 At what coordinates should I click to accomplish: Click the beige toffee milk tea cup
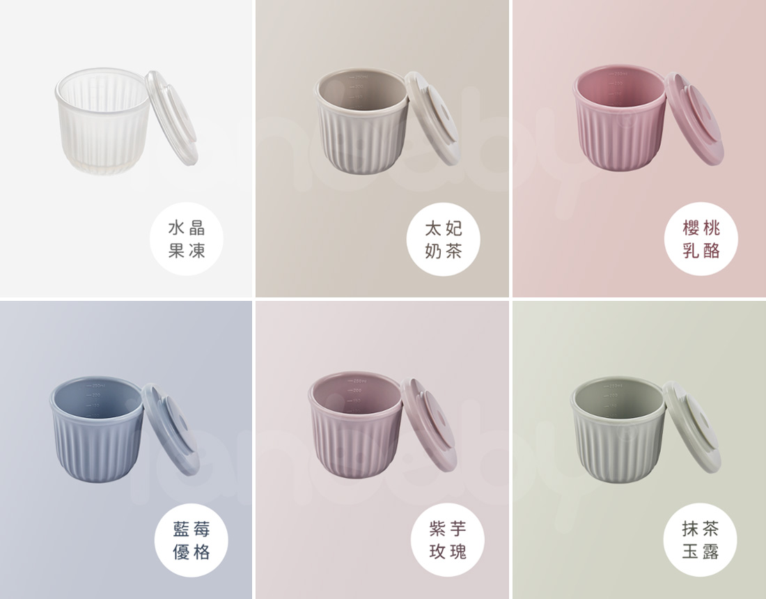coord(361,120)
